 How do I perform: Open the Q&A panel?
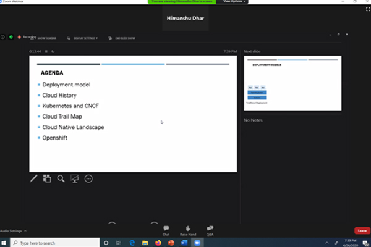[210, 230]
